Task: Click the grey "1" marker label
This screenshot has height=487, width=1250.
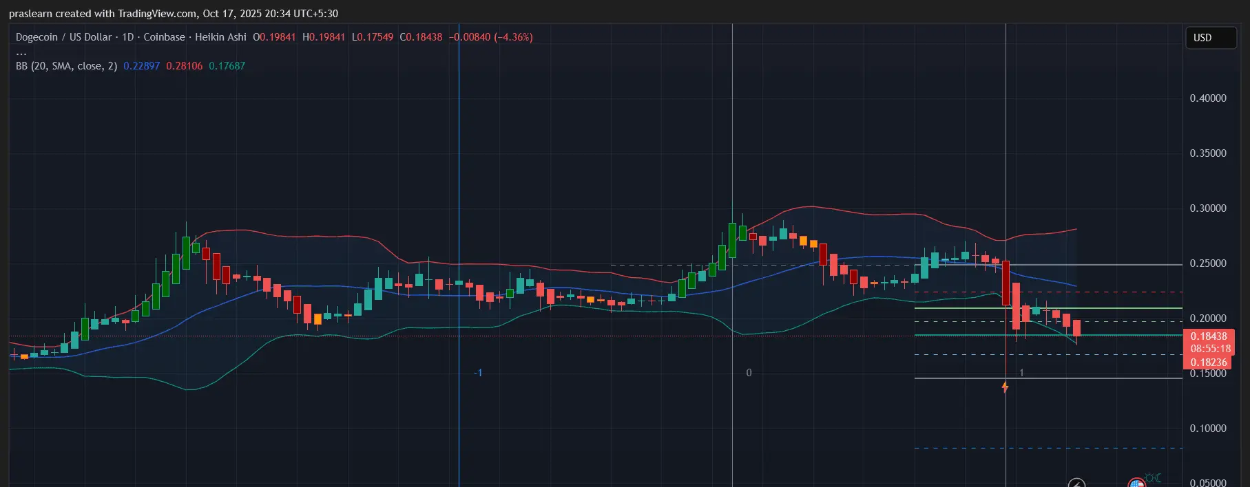Action: tap(1021, 373)
